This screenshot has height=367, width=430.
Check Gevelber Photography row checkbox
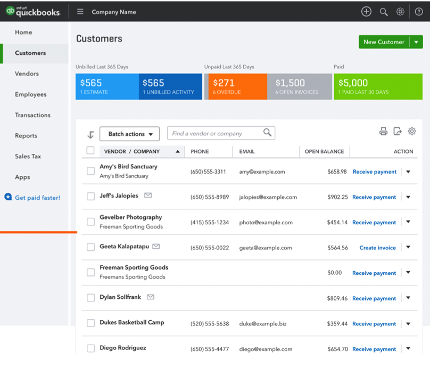pyautogui.click(x=91, y=222)
